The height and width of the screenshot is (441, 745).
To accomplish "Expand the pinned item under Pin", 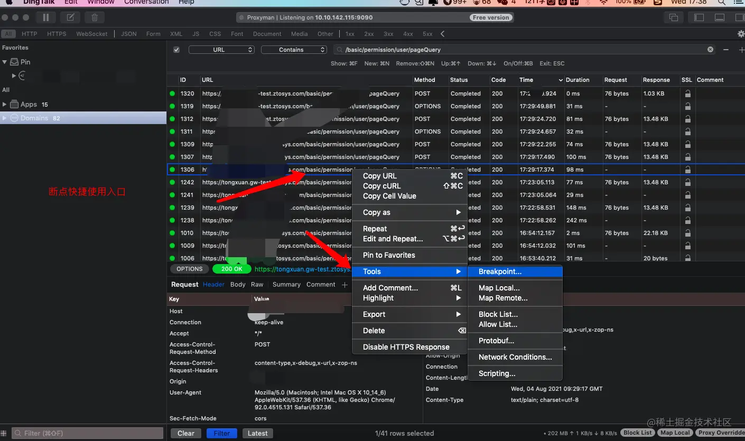I will click(14, 76).
